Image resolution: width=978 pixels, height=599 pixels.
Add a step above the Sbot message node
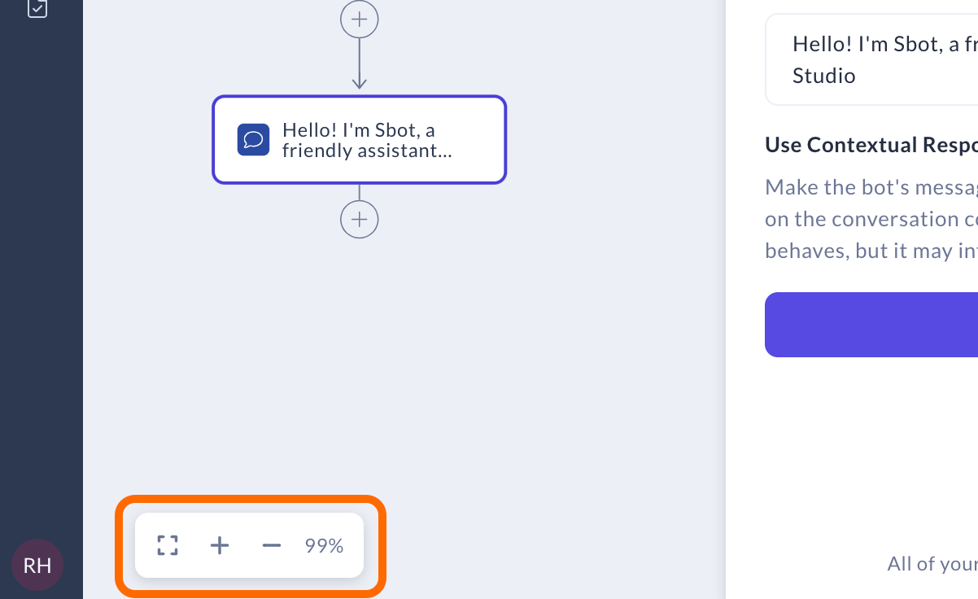click(x=359, y=20)
